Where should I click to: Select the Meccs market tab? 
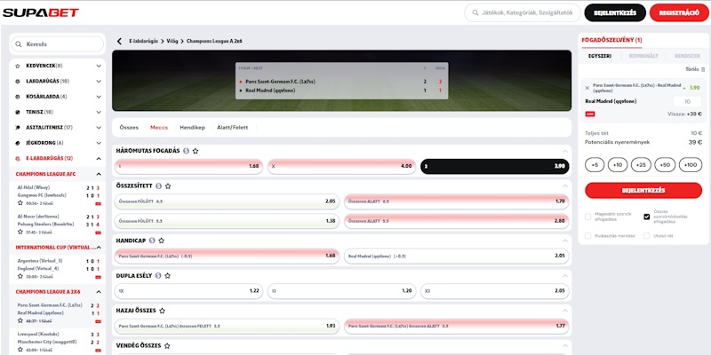pyautogui.click(x=159, y=128)
